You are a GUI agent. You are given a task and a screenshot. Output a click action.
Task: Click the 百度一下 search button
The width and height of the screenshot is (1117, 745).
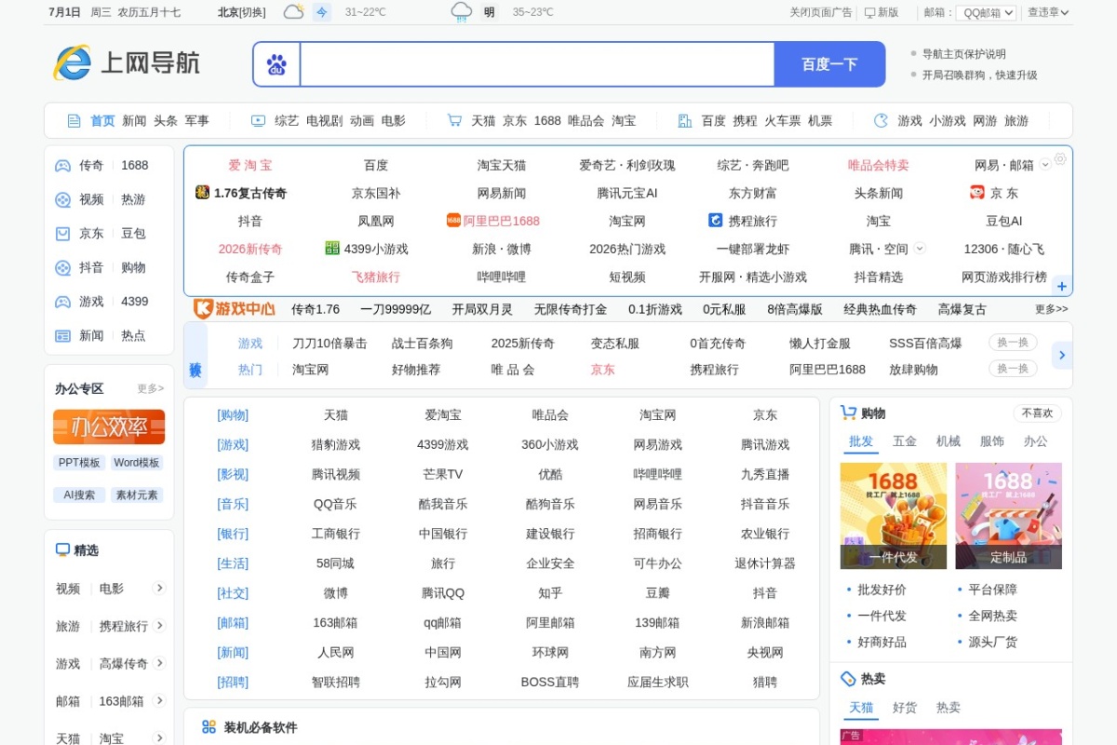(829, 64)
